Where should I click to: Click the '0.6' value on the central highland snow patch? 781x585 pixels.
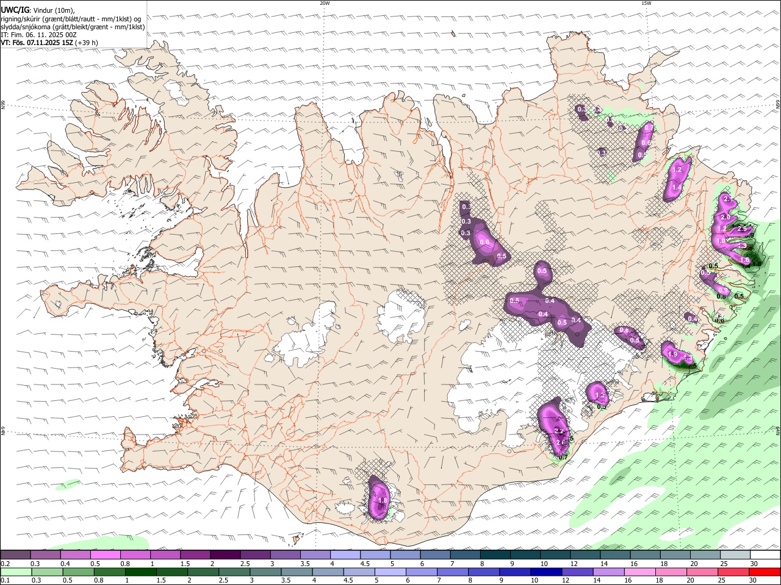click(485, 242)
